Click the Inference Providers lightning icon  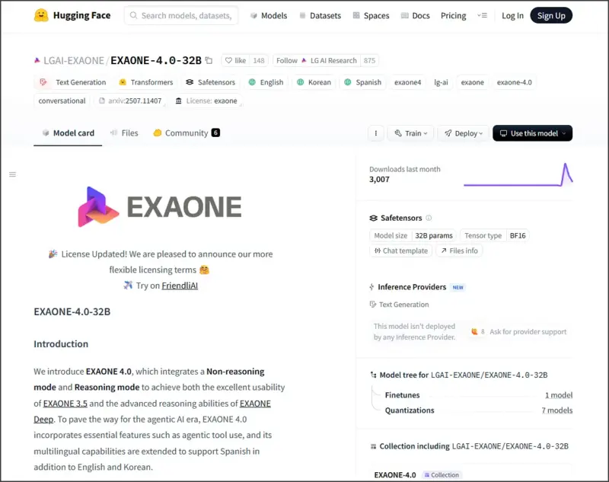coord(371,287)
